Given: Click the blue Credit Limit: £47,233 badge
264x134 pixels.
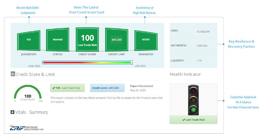Looking at the screenshot, I should [107, 88].
